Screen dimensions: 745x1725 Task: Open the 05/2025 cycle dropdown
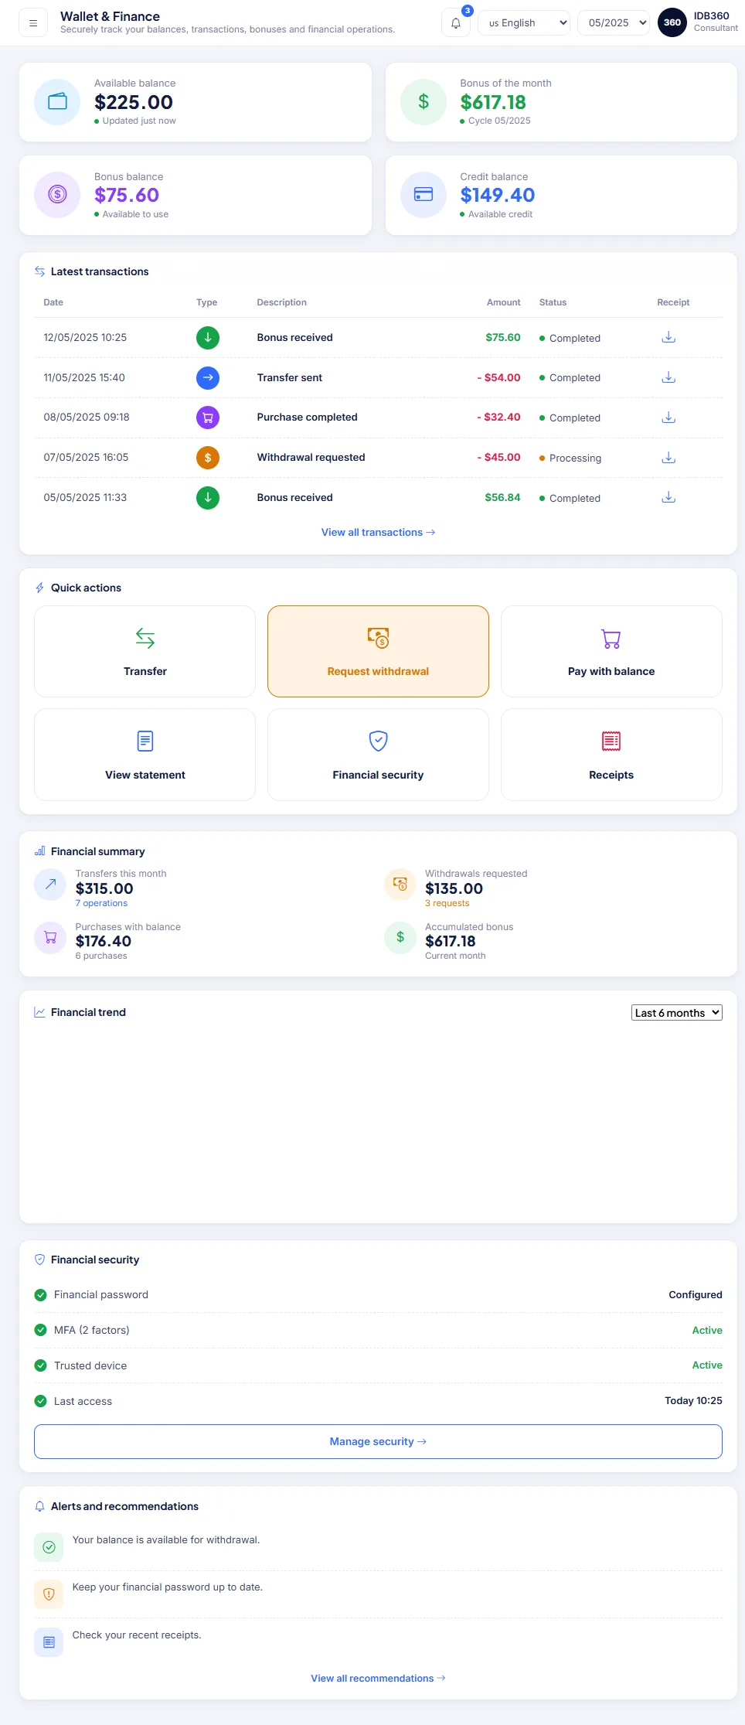pyautogui.click(x=614, y=23)
